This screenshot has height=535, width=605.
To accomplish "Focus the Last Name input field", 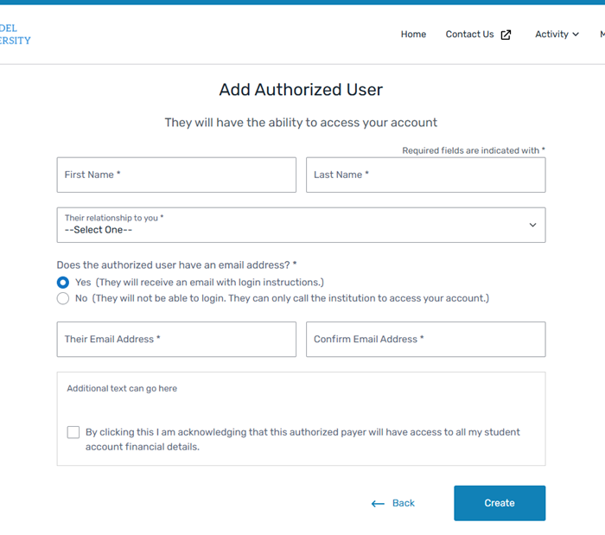I will pos(425,175).
